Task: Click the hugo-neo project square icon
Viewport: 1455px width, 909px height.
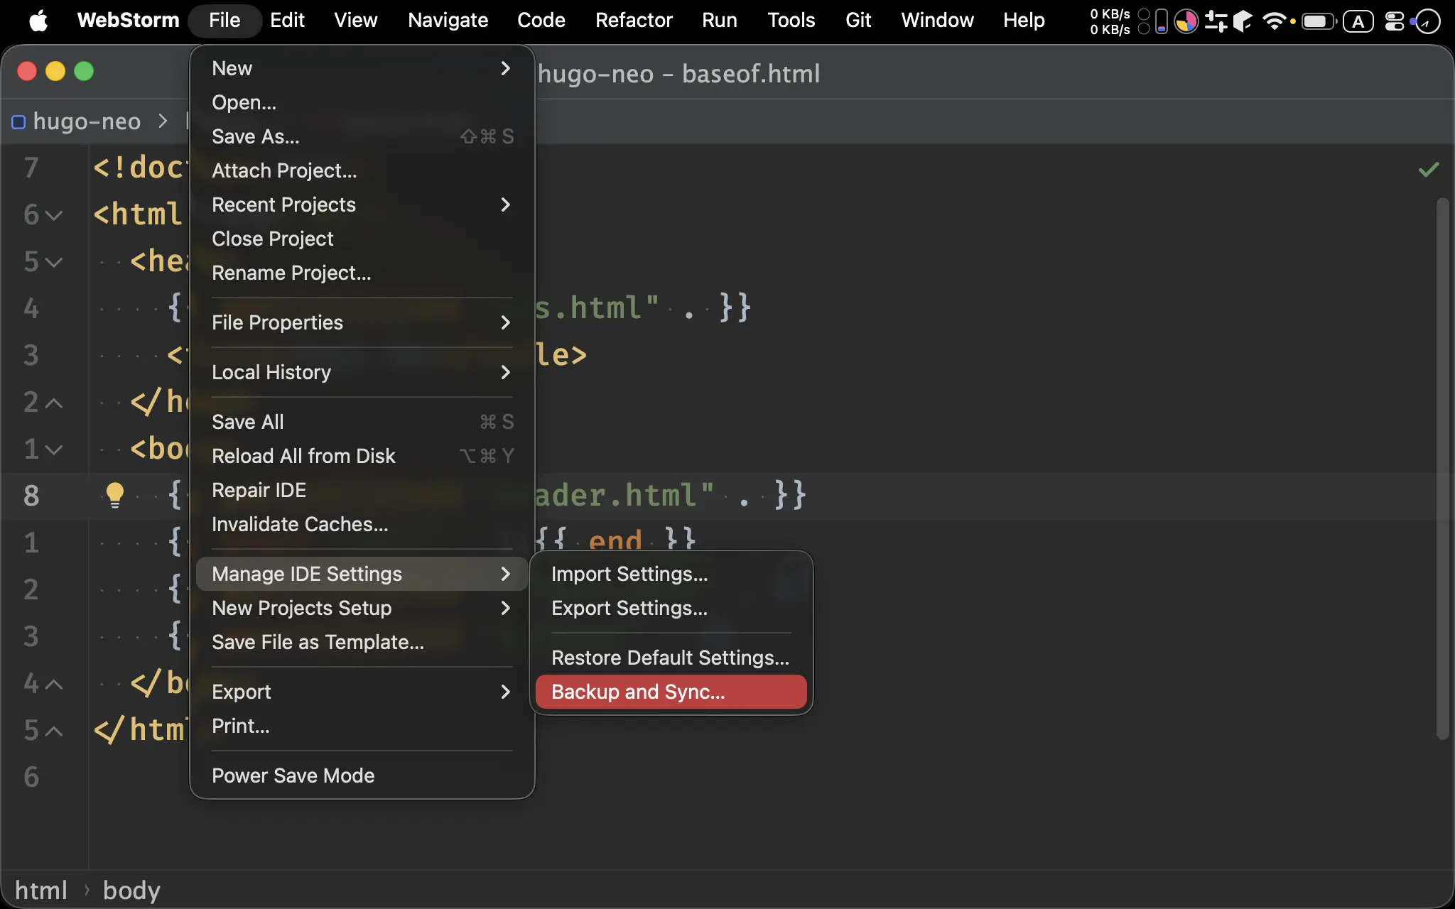Action: 18,122
